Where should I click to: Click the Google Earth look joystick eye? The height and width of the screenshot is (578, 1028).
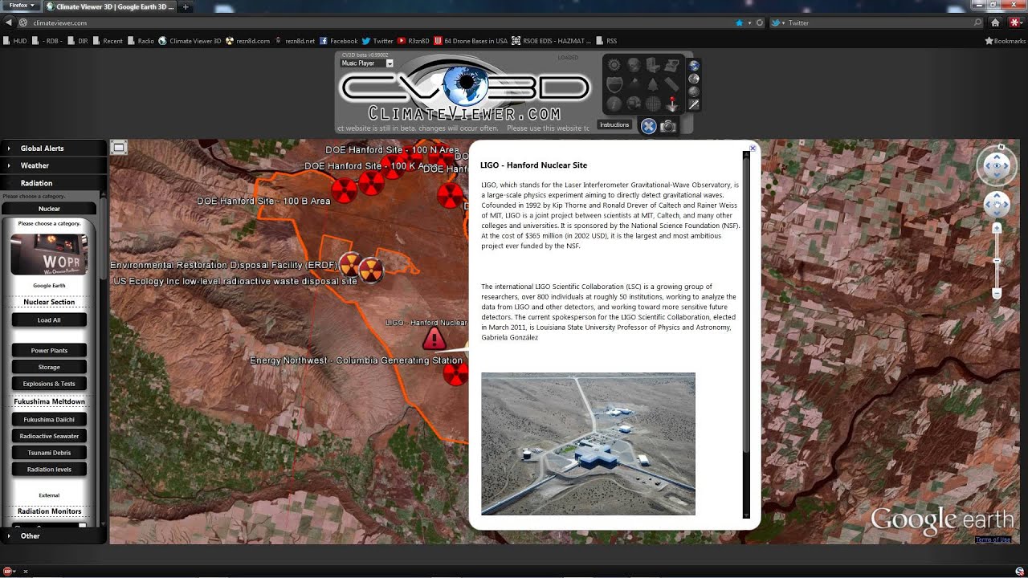(x=996, y=166)
